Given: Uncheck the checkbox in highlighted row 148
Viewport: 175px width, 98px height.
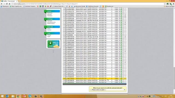Looking at the screenshot, I should pos(125,79).
